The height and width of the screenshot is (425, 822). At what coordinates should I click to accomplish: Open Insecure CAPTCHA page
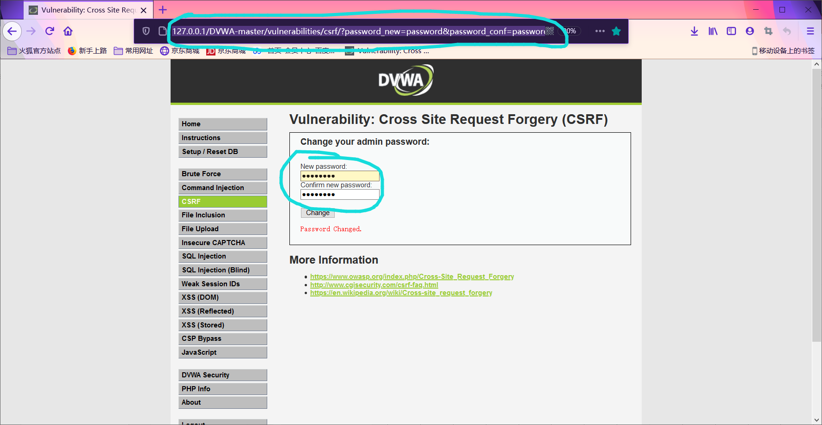(223, 243)
